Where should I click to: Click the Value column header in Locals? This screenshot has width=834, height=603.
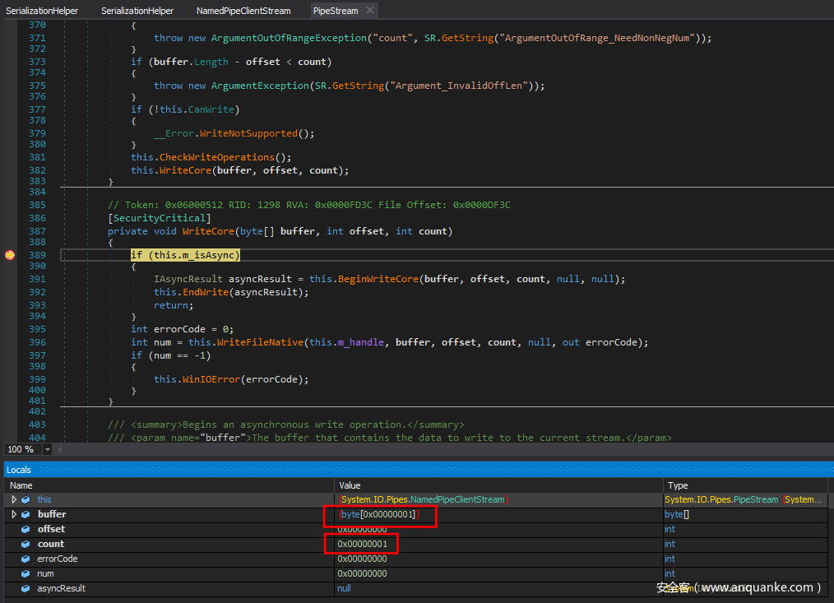pos(350,485)
